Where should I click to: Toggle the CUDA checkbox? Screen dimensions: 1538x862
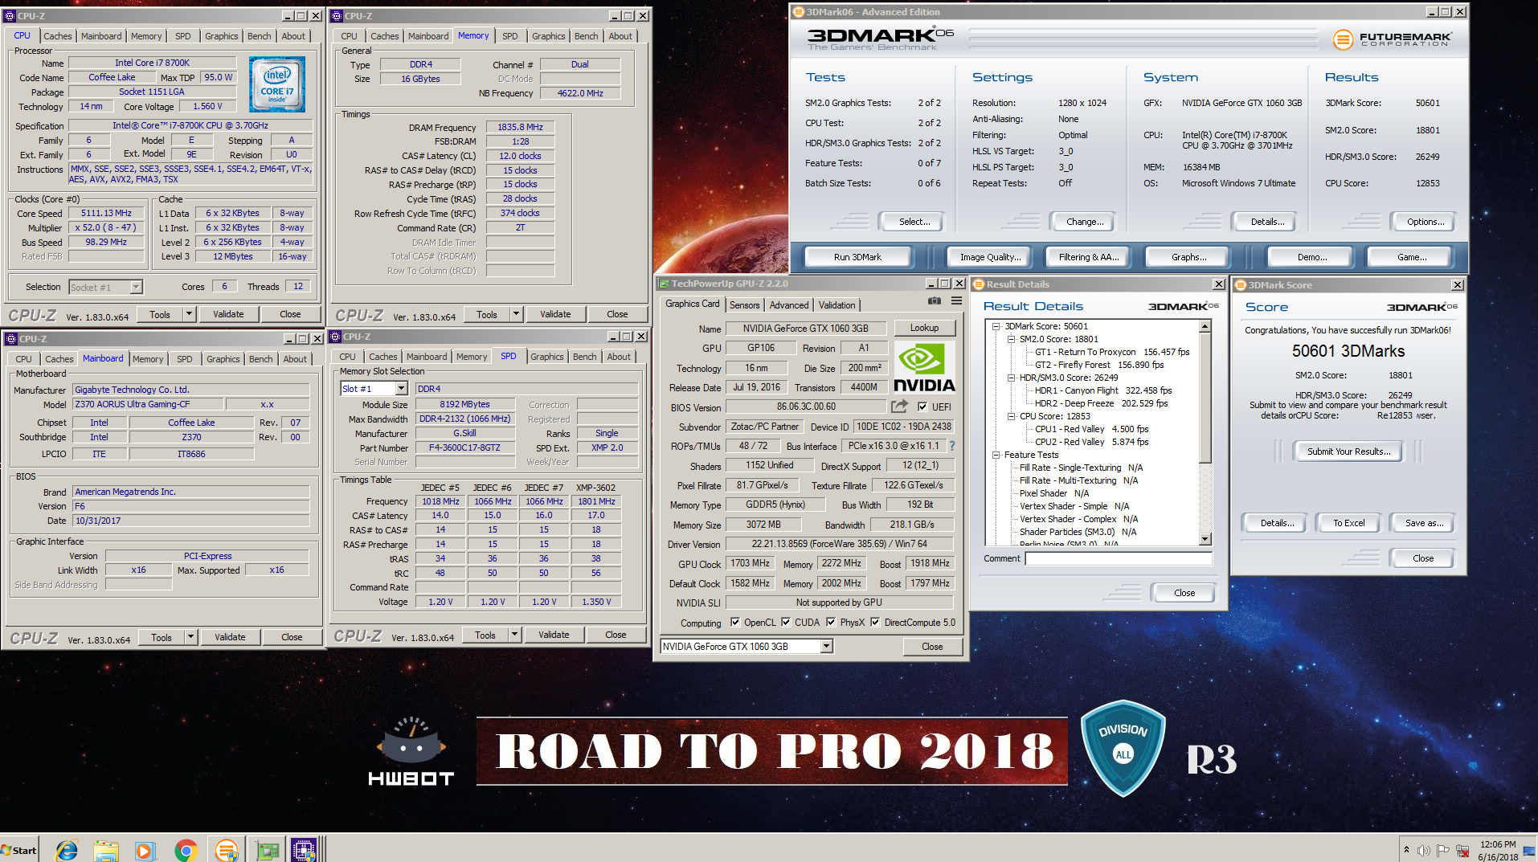click(x=786, y=622)
